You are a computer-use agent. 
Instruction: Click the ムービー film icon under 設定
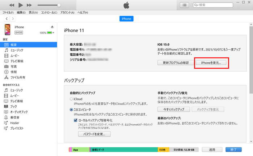(x=6, y=55)
